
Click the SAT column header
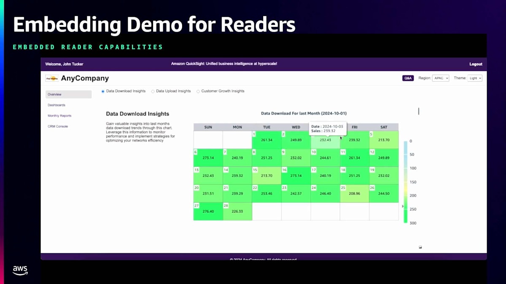pyautogui.click(x=384, y=127)
